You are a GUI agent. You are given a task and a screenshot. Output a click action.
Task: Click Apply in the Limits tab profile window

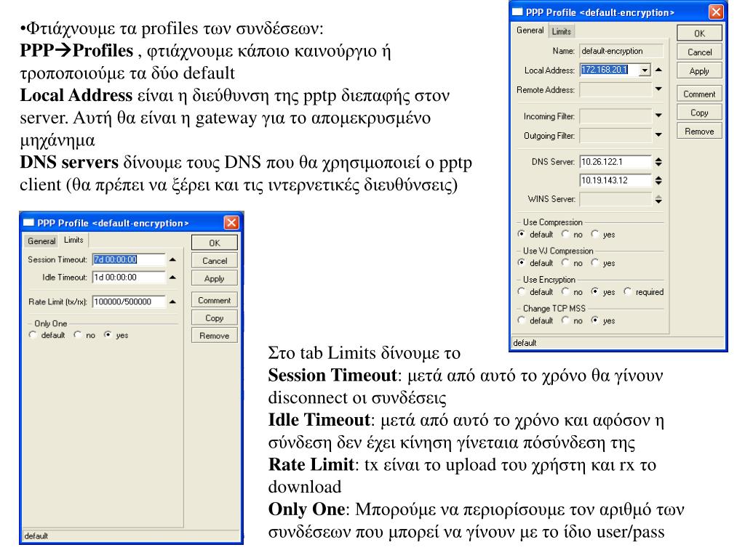215,278
